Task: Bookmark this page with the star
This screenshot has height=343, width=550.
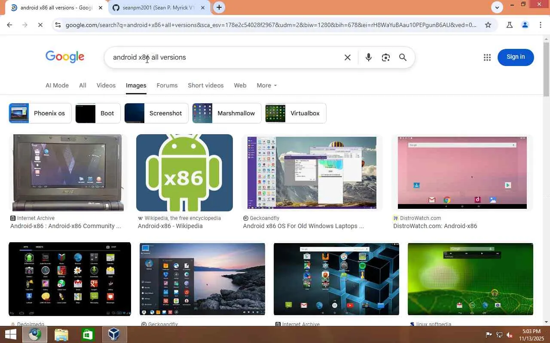Action: [488, 25]
